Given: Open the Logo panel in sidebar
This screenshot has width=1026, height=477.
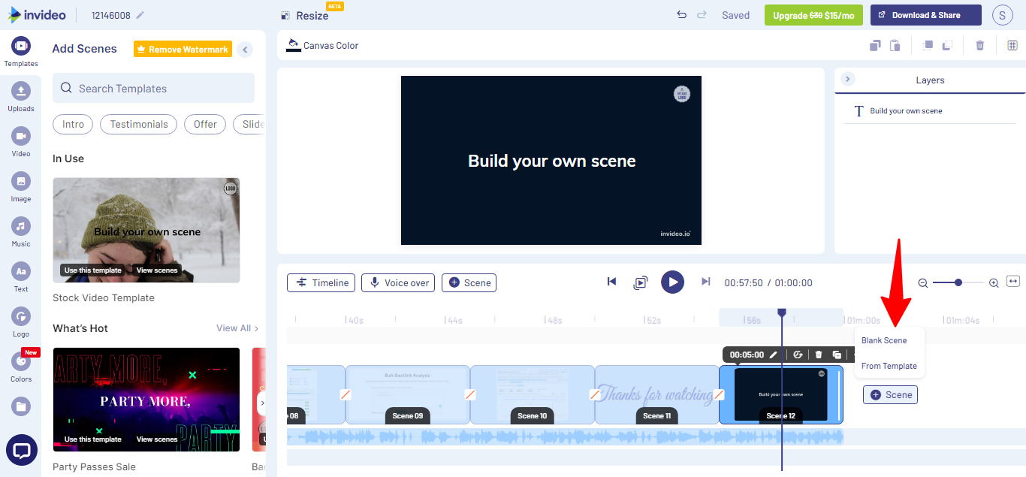Looking at the screenshot, I should (x=21, y=322).
